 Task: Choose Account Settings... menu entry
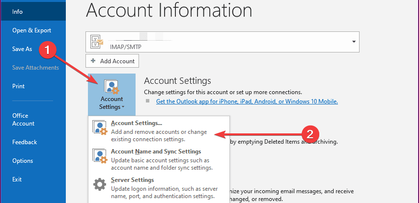pos(159,131)
